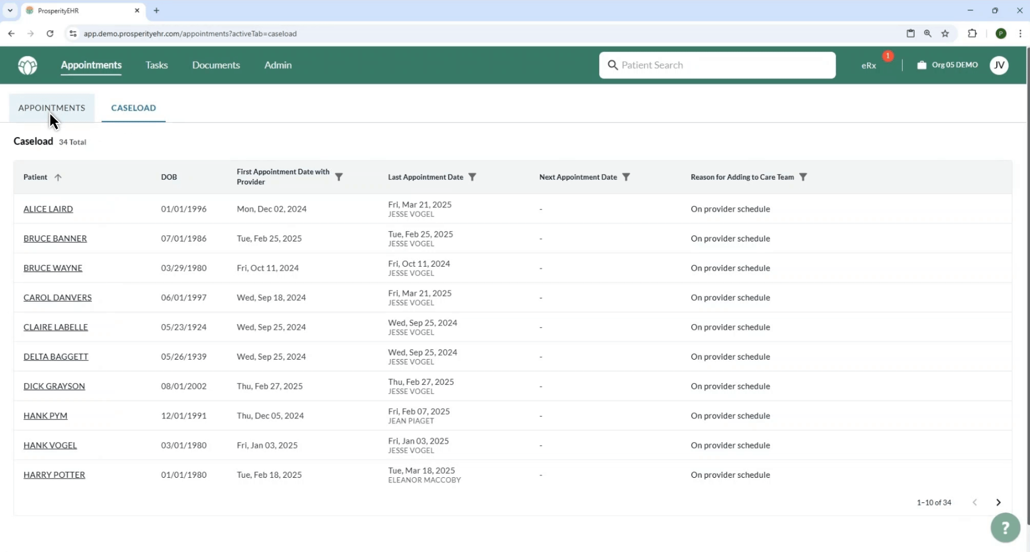This screenshot has width=1030, height=552.
Task: Filter by Reason for Adding to Care Team
Action: tap(803, 177)
